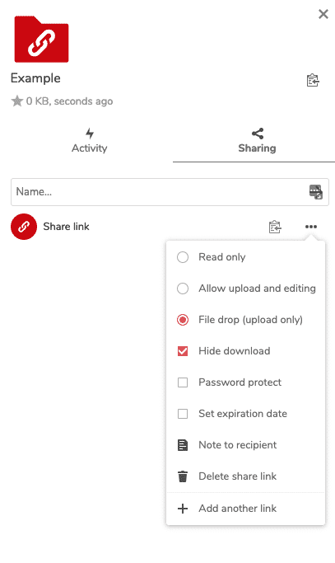Enable the Password protect checkbox
The width and height of the screenshot is (335, 563).
pos(183,382)
